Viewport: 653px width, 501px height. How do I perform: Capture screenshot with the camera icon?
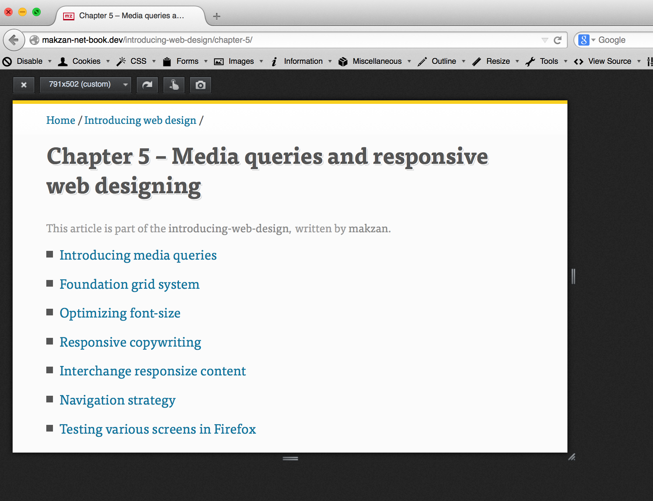[x=200, y=85]
